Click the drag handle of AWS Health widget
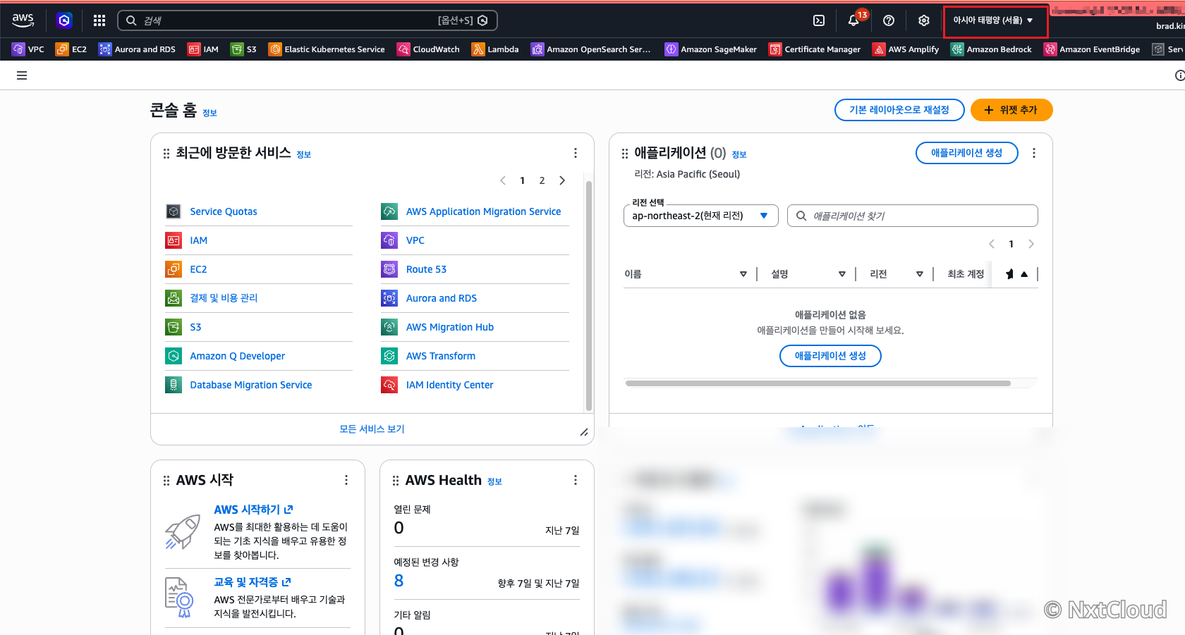 click(396, 481)
